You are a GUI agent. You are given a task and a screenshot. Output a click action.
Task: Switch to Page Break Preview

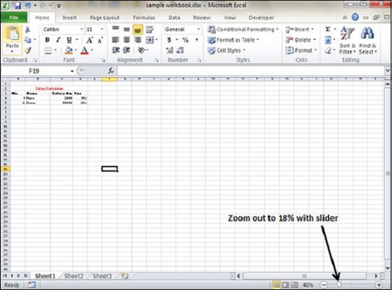click(x=294, y=285)
